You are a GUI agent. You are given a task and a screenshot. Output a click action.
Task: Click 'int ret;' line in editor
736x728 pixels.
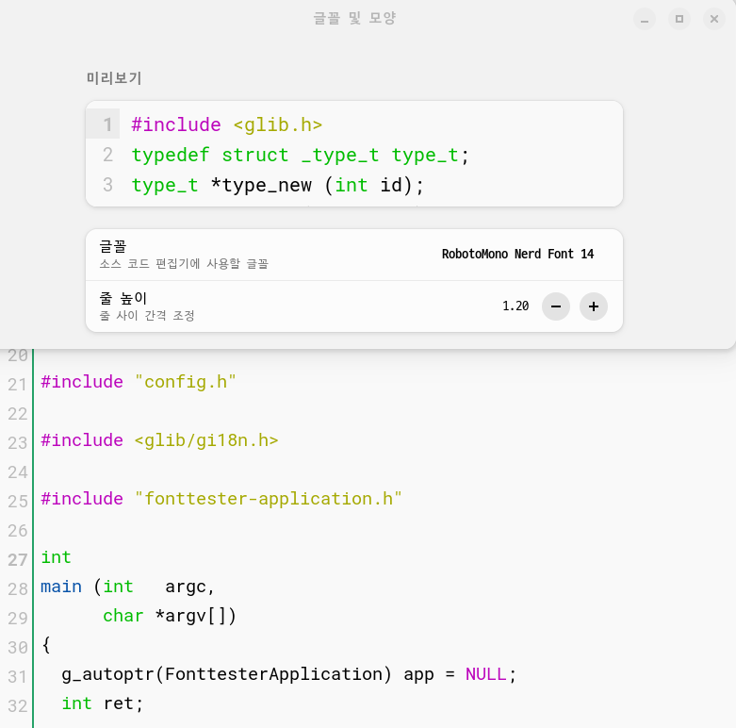pos(103,703)
